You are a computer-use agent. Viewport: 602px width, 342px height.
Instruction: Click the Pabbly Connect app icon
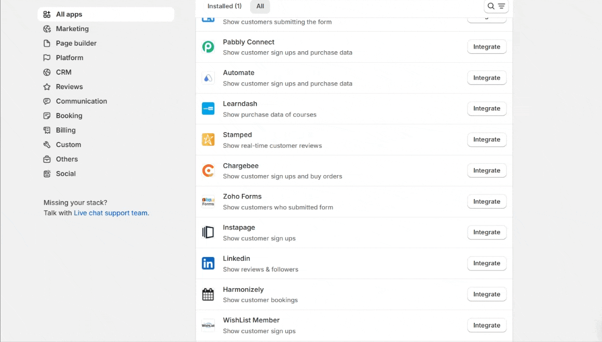pos(208,47)
